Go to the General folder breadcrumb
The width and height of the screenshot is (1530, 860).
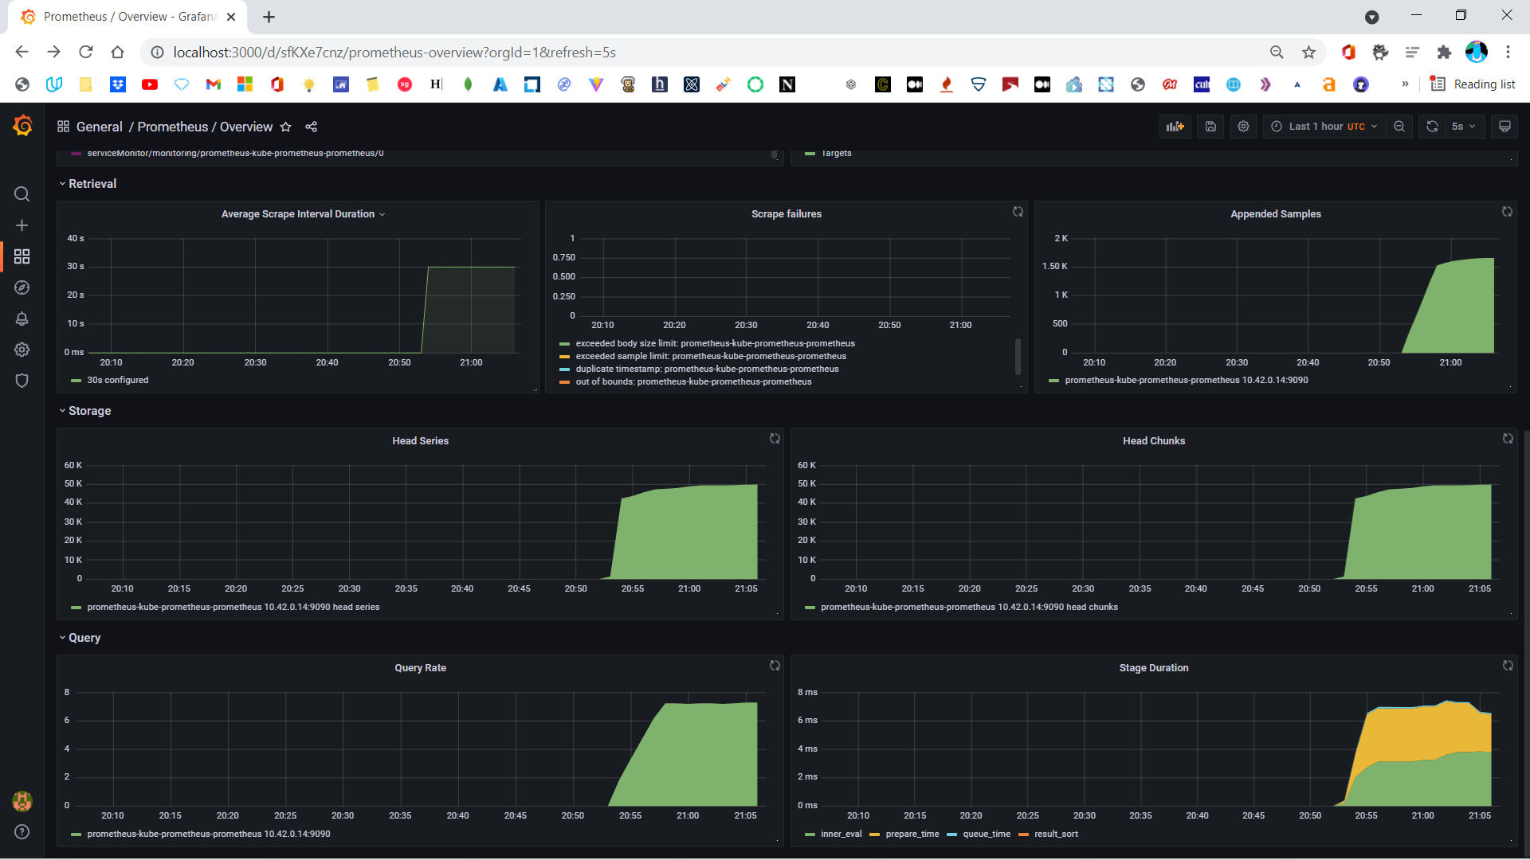(x=100, y=127)
